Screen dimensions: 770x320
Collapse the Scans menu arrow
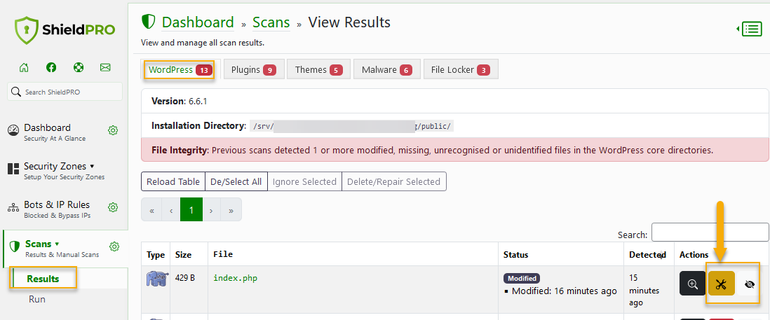coord(57,244)
